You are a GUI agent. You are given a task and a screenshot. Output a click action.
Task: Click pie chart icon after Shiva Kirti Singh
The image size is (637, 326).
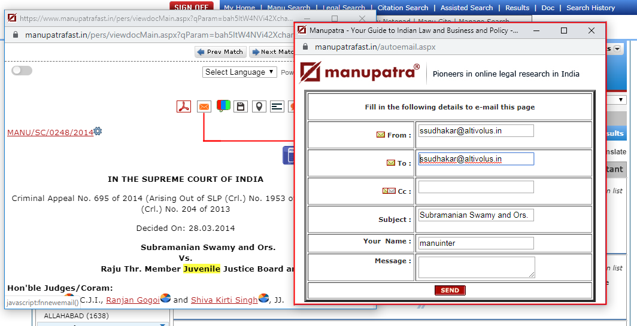[x=263, y=298]
